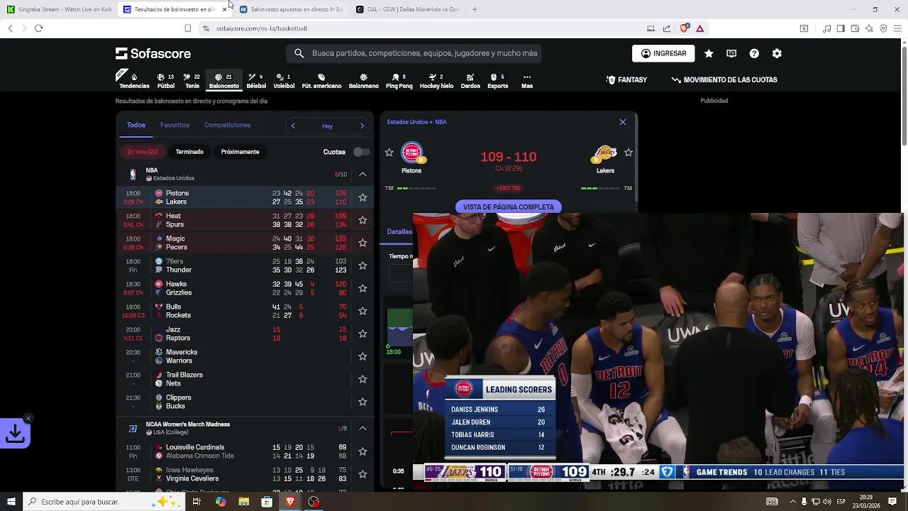Star the Pistons team in detail panel
The height and width of the screenshot is (511, 908).
coord(389,152)
